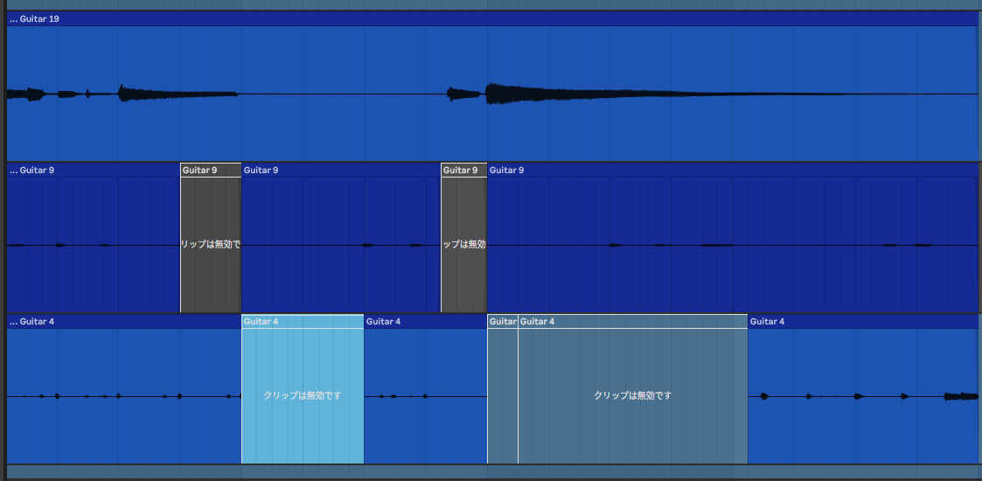Select the rightmost Guitar 4 clip header
Screen dimensions: 982x481
click(863, 322)
